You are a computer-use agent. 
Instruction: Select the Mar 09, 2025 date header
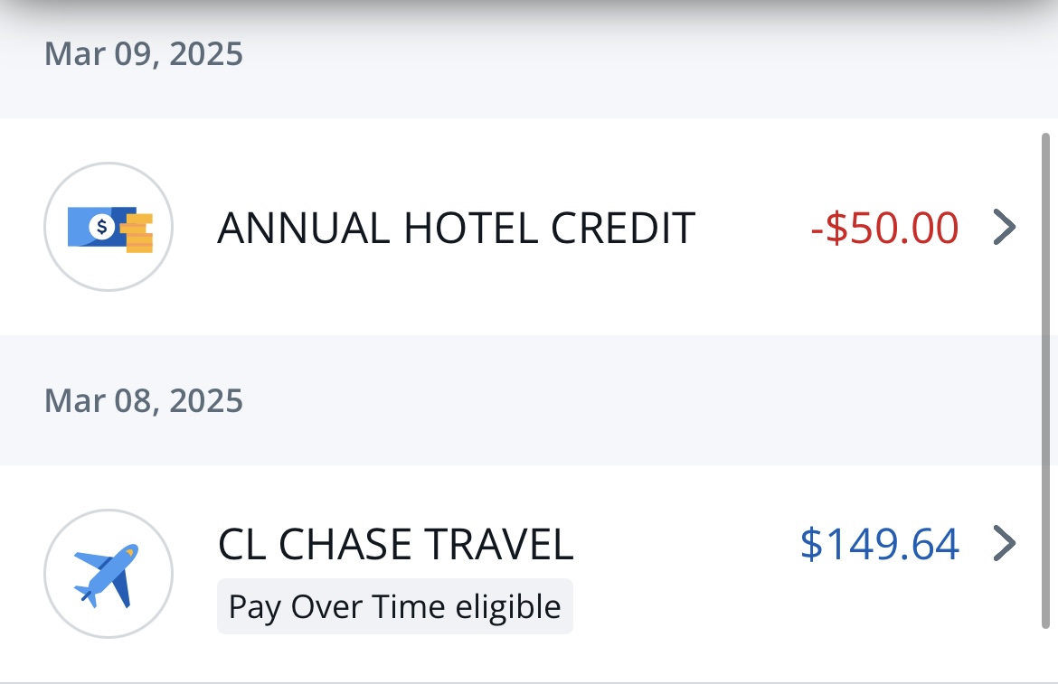pyautogui.click(x=144, y=53)
